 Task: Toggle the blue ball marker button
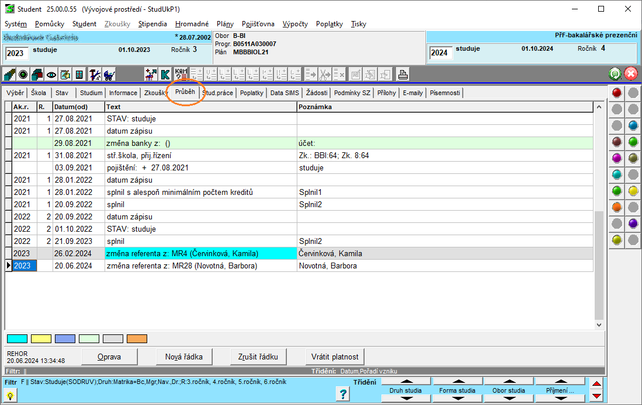pyautogui.click(x=633, y=125)
